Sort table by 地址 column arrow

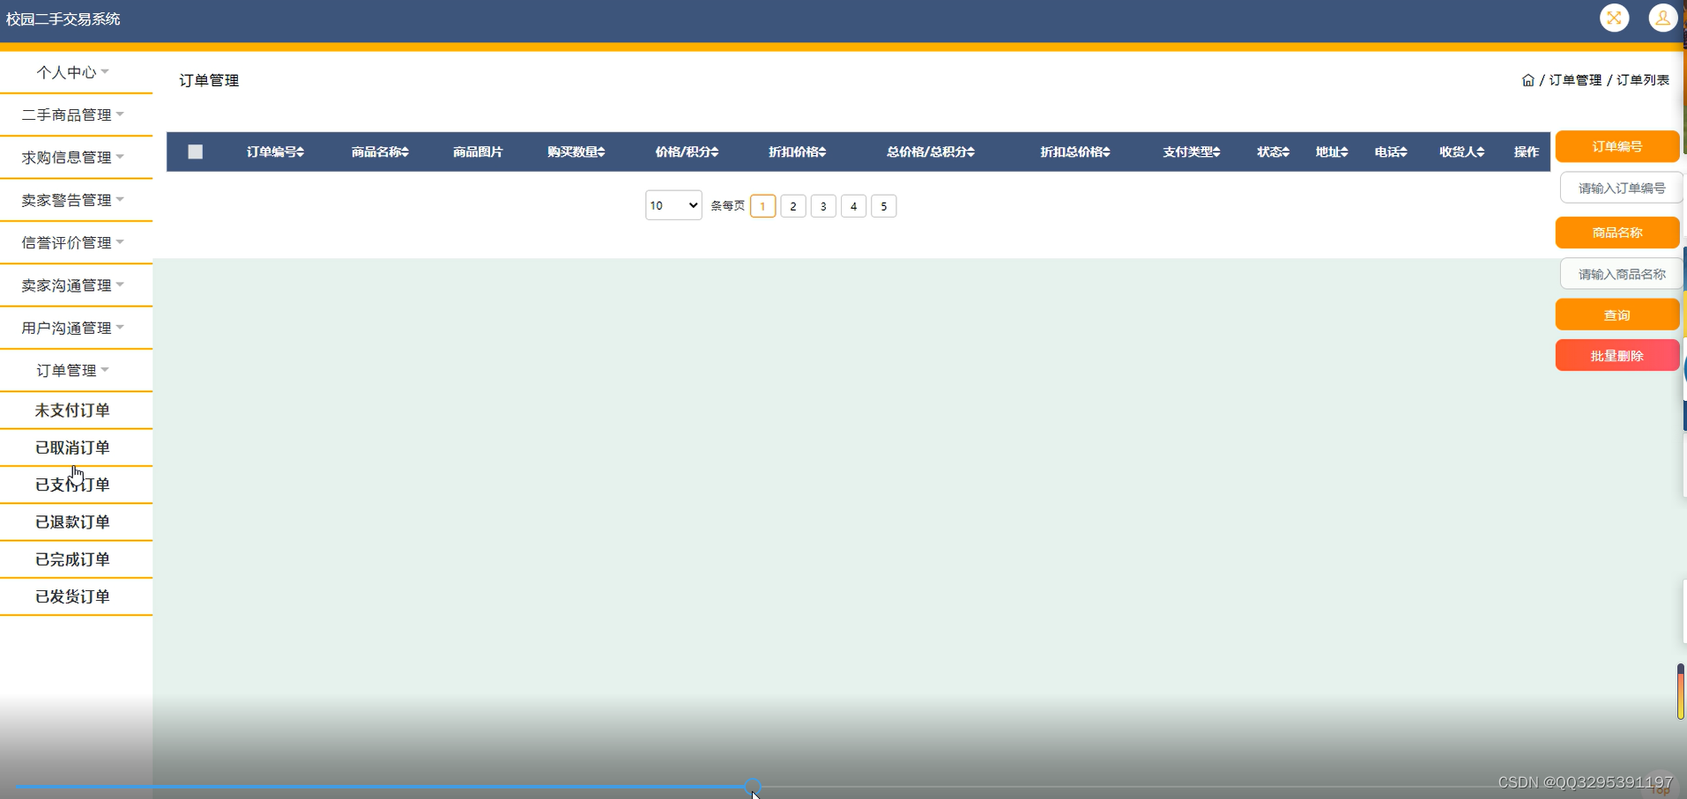pos(1344,152)
